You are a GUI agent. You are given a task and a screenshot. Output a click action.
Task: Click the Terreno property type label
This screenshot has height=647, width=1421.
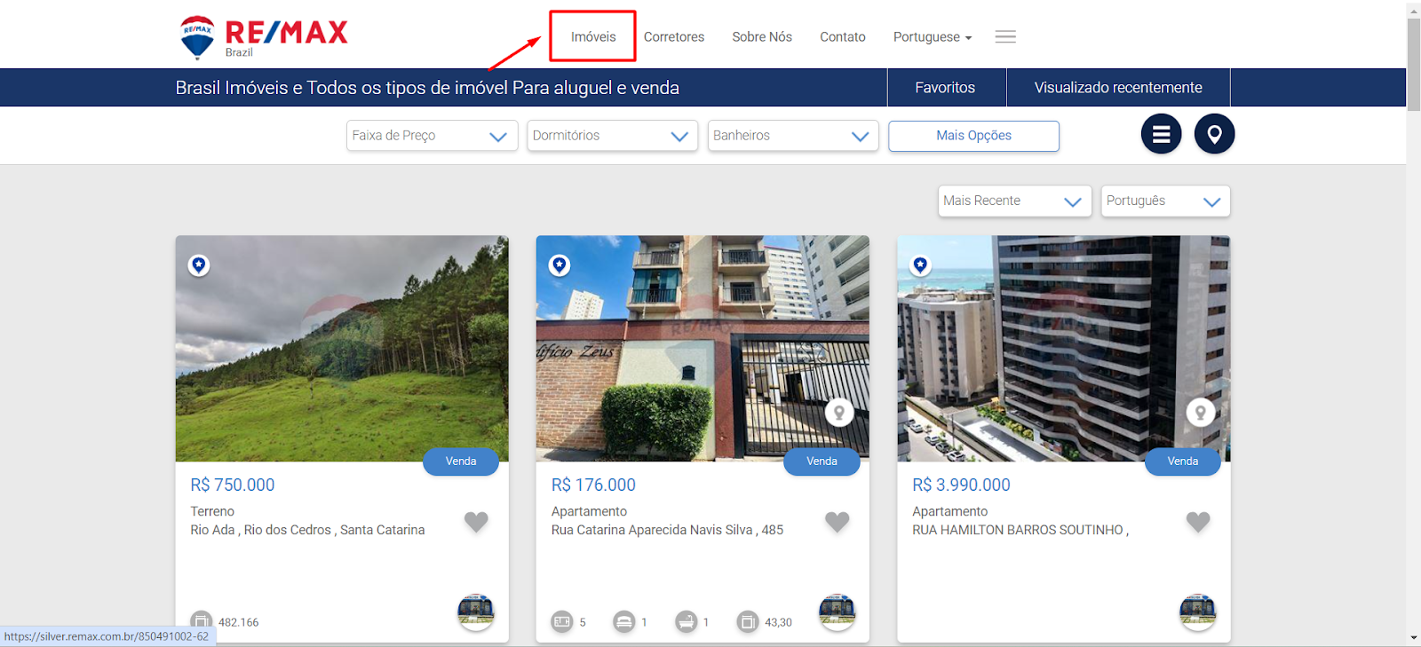point(212,511)
